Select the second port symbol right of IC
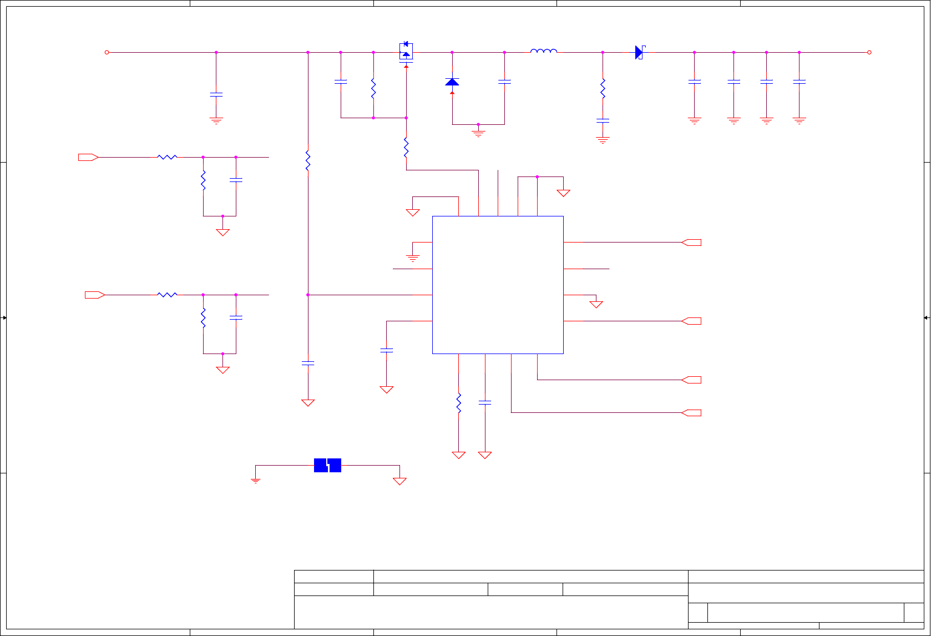The image size is (931, 636). pyautogui.click(x=691, y=321)
